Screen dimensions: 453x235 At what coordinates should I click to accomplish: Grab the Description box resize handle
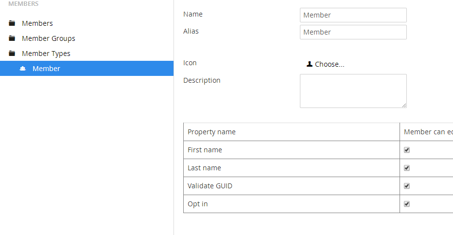pyautogui.click(x=404, y=106)
